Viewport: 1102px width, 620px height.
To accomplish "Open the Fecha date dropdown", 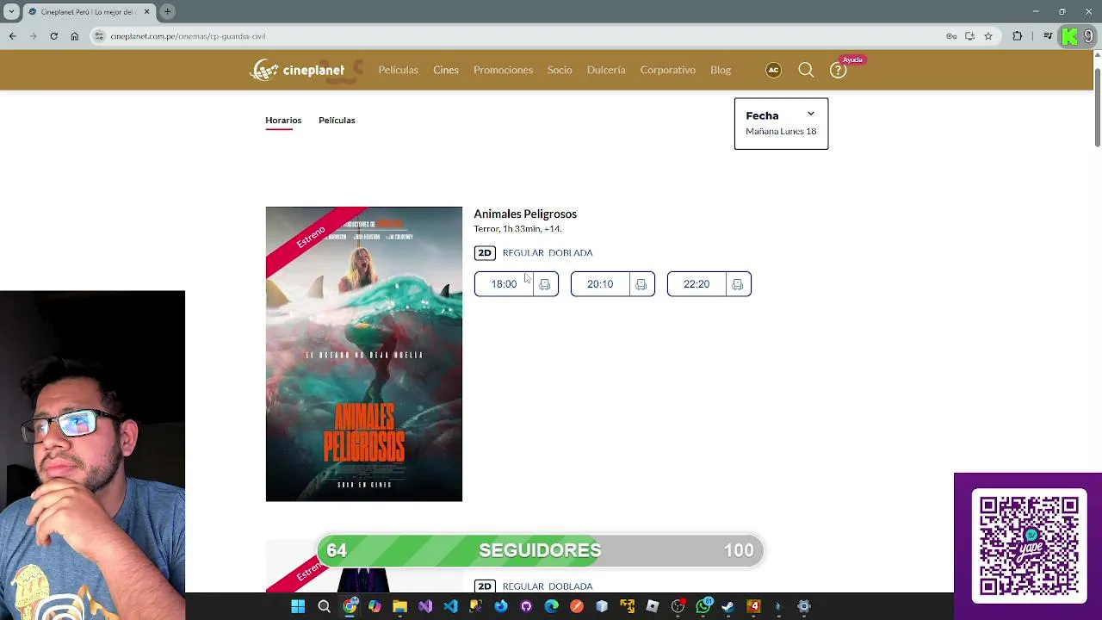I will (781, 123).
